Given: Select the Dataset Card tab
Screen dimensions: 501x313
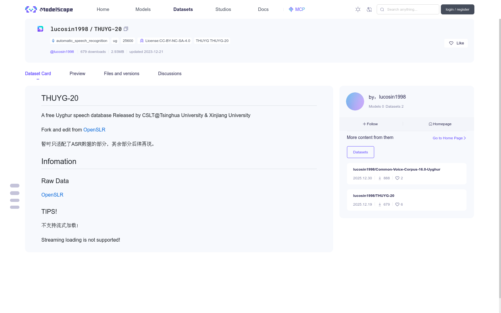Looking at the screenshot, I should coord(38,74).
